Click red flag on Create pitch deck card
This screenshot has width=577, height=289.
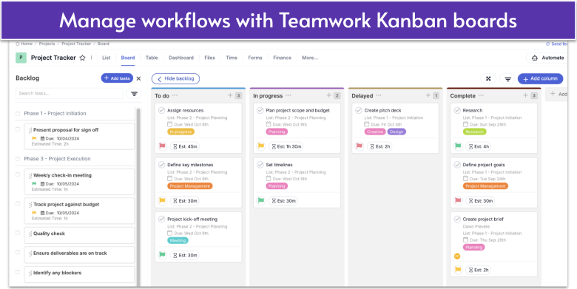click(x=360, y=146)
